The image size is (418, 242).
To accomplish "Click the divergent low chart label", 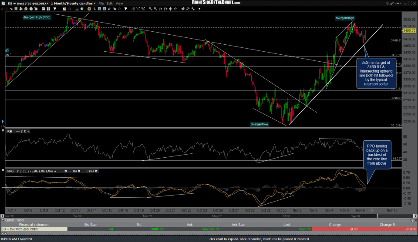I will [x=260, y=124].
